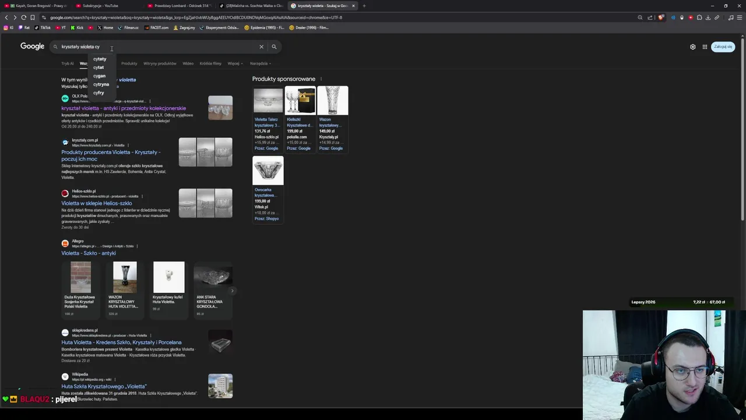Viewport: 746px width, 420px height.
Task: Open the more options dots of kryształy.com.pl result
Action: click(128, 145)
